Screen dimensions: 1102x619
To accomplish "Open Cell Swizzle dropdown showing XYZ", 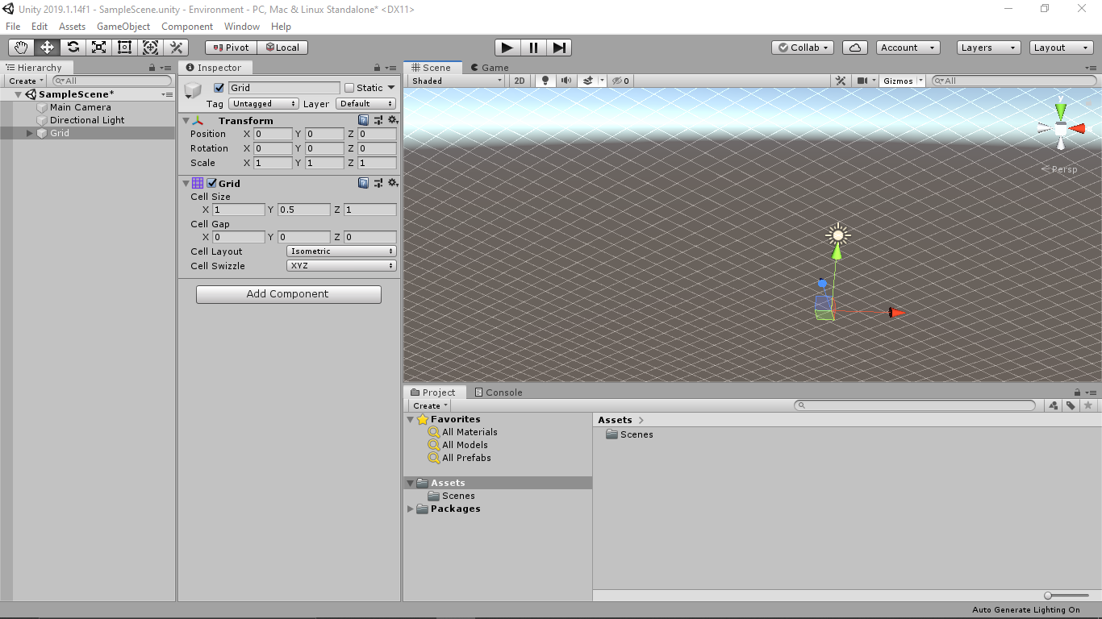I will (x=341, y=266).
